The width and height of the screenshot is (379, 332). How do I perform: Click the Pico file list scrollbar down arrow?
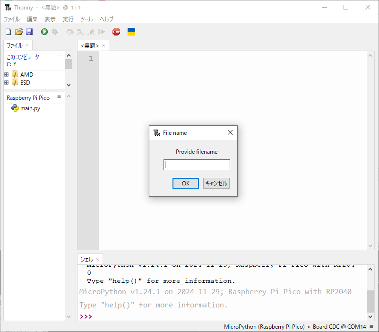(69, 317)
